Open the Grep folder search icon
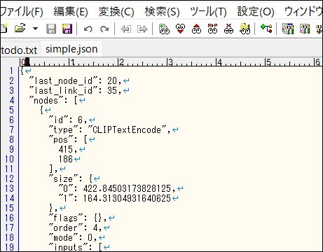 click(x=245, y=29)
